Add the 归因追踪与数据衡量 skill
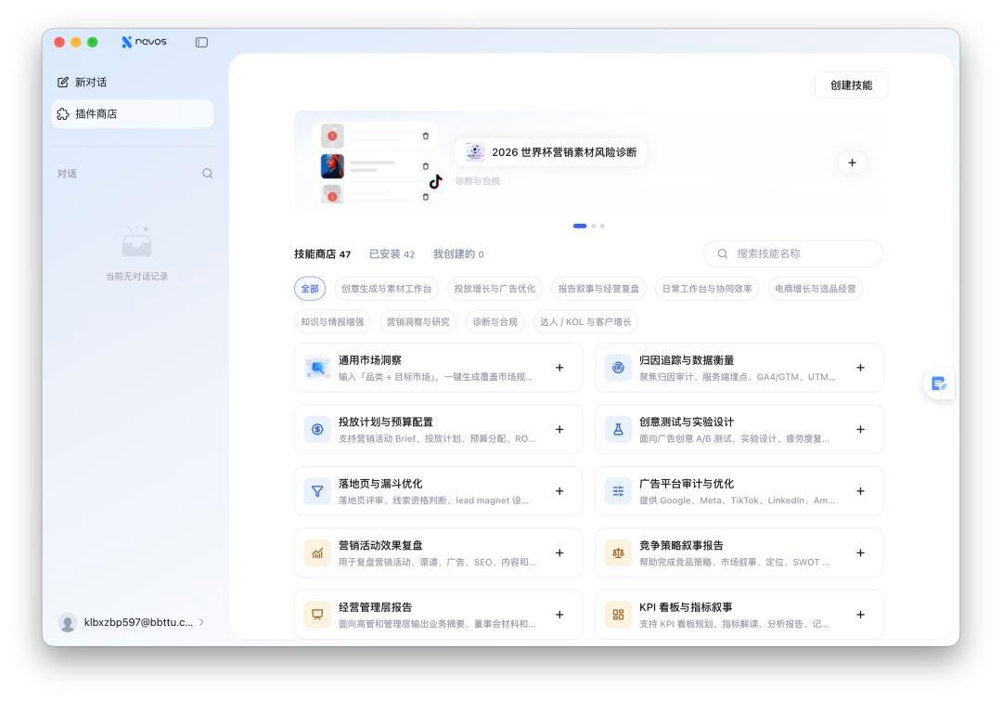This screenshot has width=1002, height=702. point(860,368)
